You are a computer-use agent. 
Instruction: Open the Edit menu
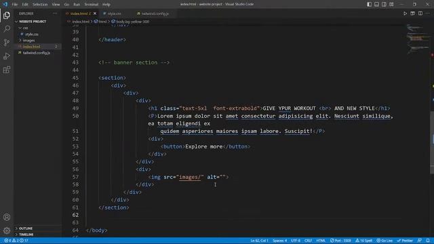pyautogui.click(x=25, y=4)
